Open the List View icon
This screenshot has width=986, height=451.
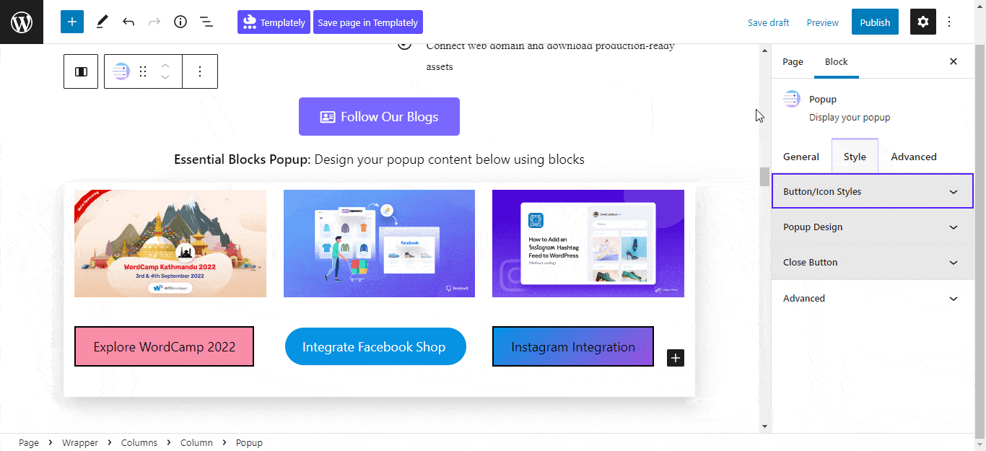[x=206, y=22]
